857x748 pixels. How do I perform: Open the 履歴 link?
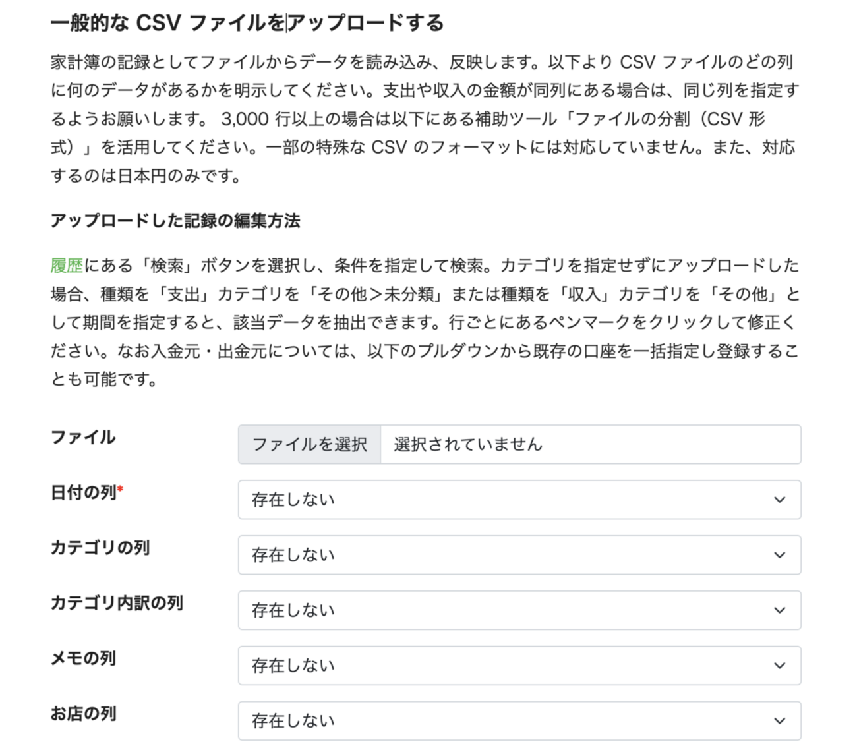[67, 266]
